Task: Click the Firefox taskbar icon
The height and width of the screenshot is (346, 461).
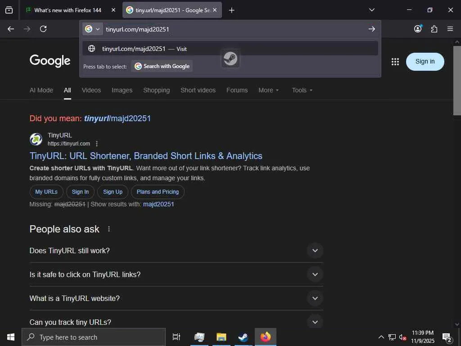Action: [266, 337]
